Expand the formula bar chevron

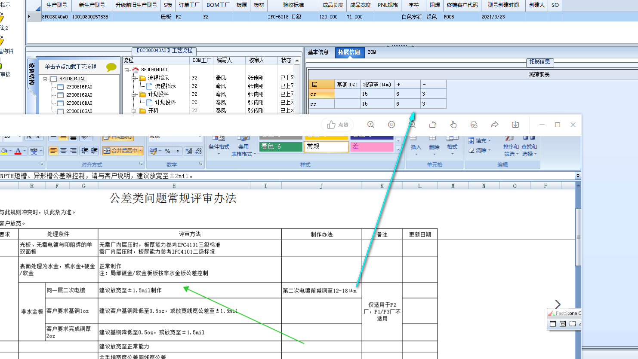click(578, 176)
